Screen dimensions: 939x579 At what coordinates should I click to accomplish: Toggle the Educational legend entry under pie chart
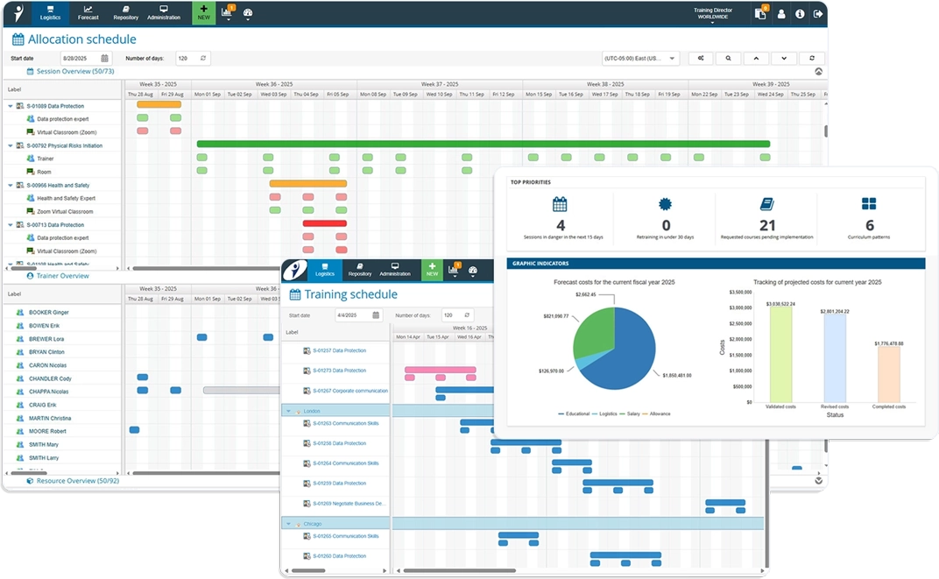pyautogui.click(x=574, y=413)
